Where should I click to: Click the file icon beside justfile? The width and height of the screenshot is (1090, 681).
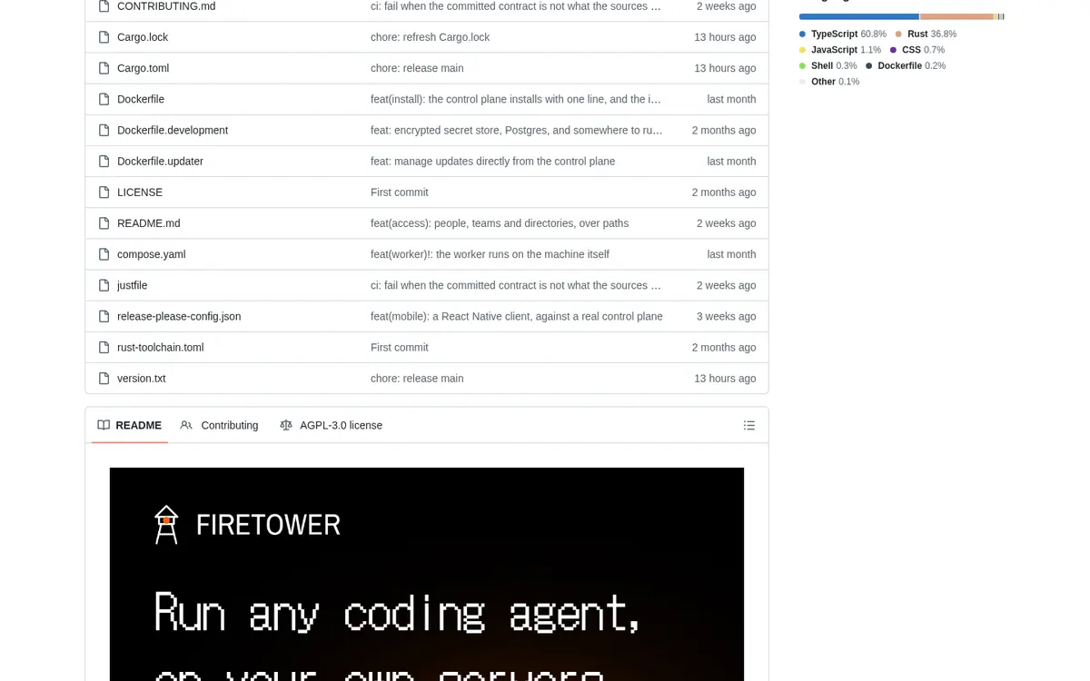pyautogui.click(x=104, y=285)
